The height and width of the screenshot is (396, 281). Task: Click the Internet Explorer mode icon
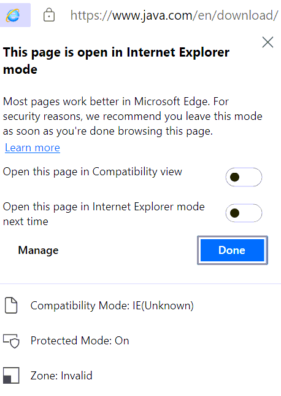coord(14,15)
